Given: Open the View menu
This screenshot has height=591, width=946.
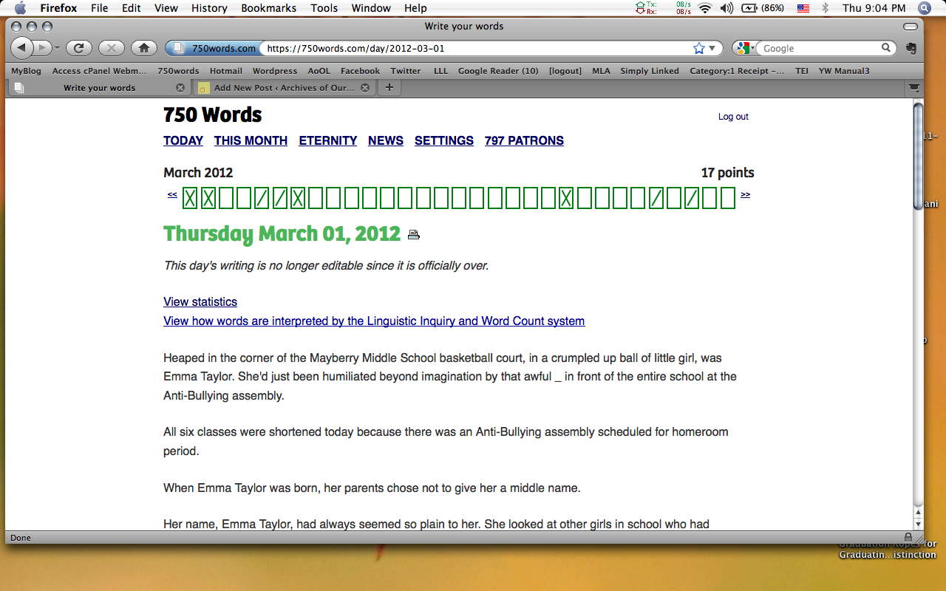Looking at the screenshot, I should pos(166,8).
